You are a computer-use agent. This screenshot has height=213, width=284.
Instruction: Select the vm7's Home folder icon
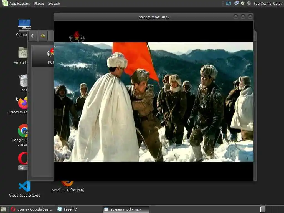23,55
